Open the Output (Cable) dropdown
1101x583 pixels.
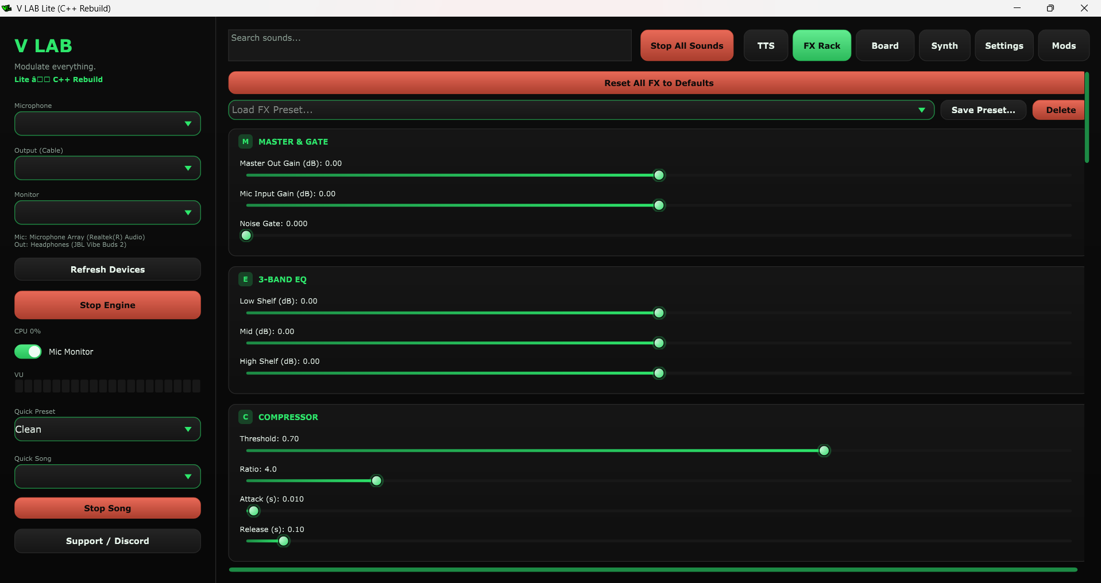107,168
